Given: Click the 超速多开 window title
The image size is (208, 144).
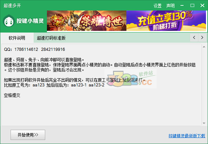Looking at the screenshot, I should point(12,6).
